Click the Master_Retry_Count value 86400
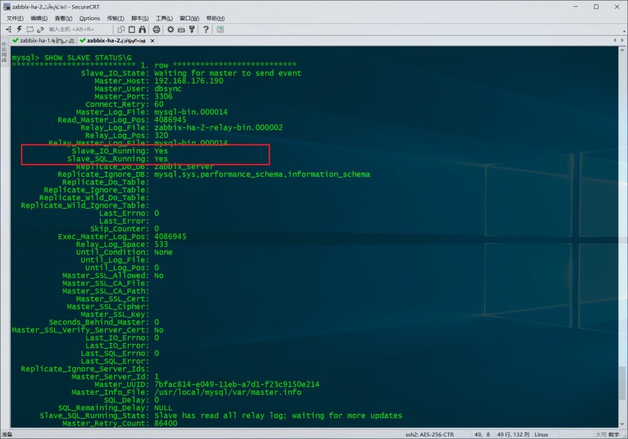This screenshot has height=439, width=628. pyautogui.click(x=166, y=423)
